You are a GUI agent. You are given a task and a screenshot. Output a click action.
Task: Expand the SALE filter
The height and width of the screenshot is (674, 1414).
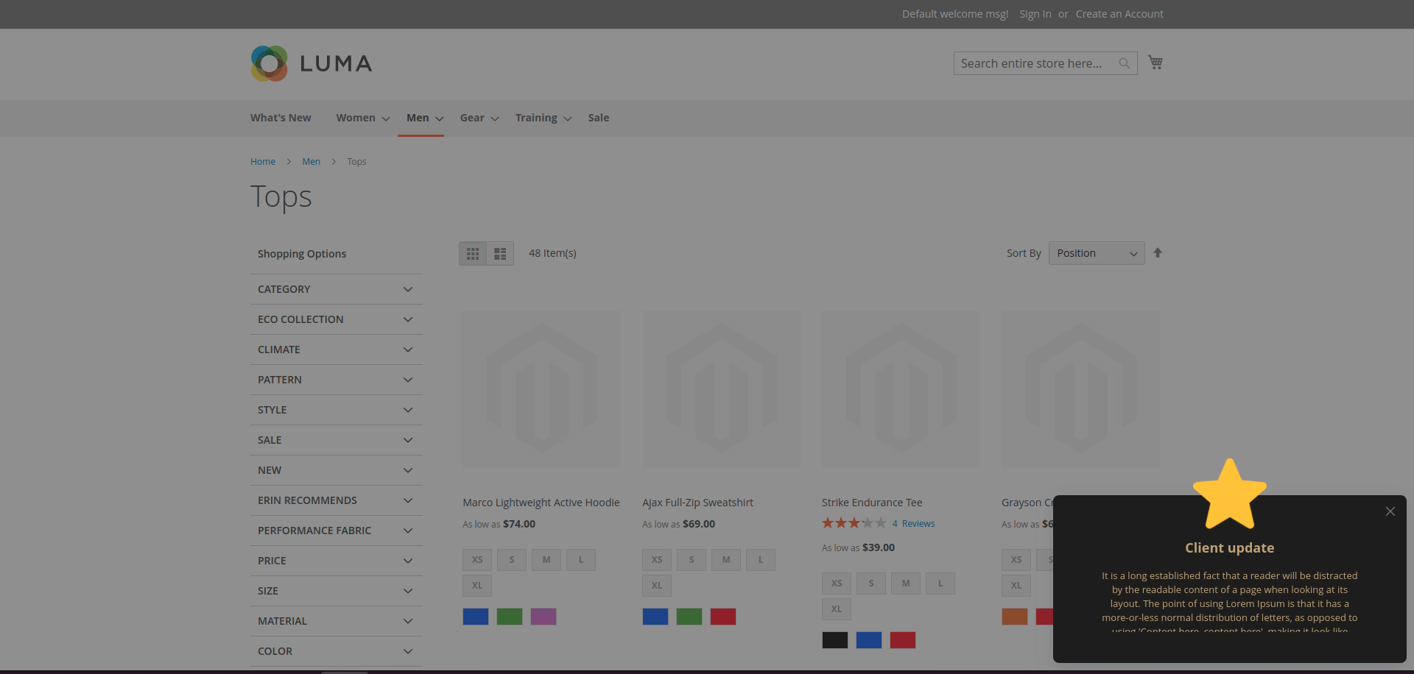337,440
